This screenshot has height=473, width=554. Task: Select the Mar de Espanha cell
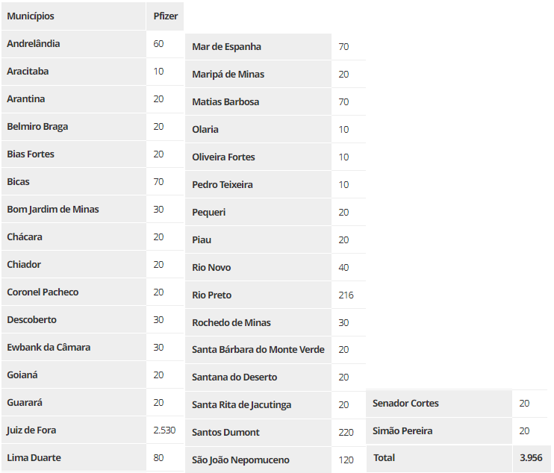tap(258, 46)
